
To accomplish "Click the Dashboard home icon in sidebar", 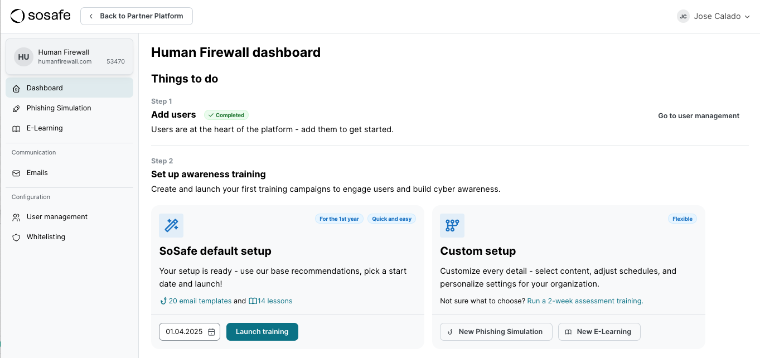I will pyautogui.click(x=16, y=88).
